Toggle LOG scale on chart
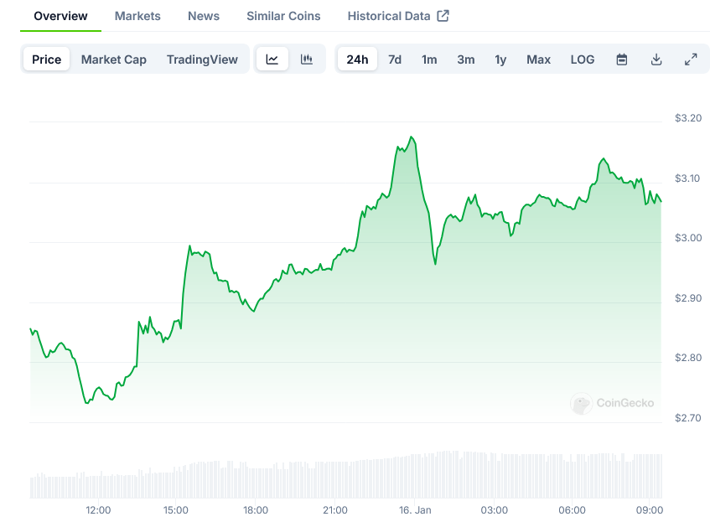 click(583, 59)
